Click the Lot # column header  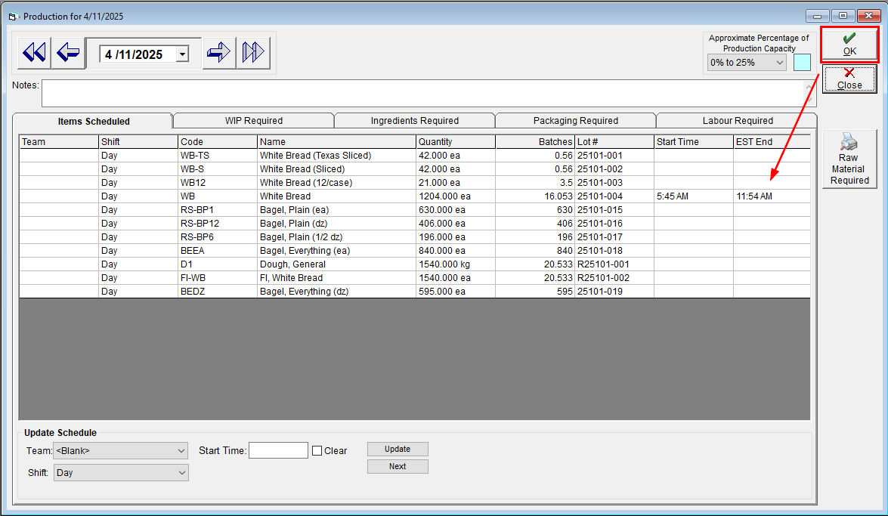click(614, 141)
